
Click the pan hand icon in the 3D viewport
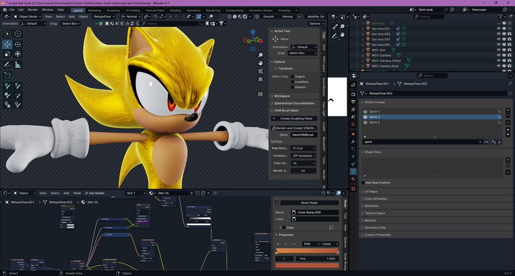click(261, 63)
